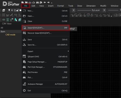Open the File menu

pyautogui.click(x=26, y=6)
